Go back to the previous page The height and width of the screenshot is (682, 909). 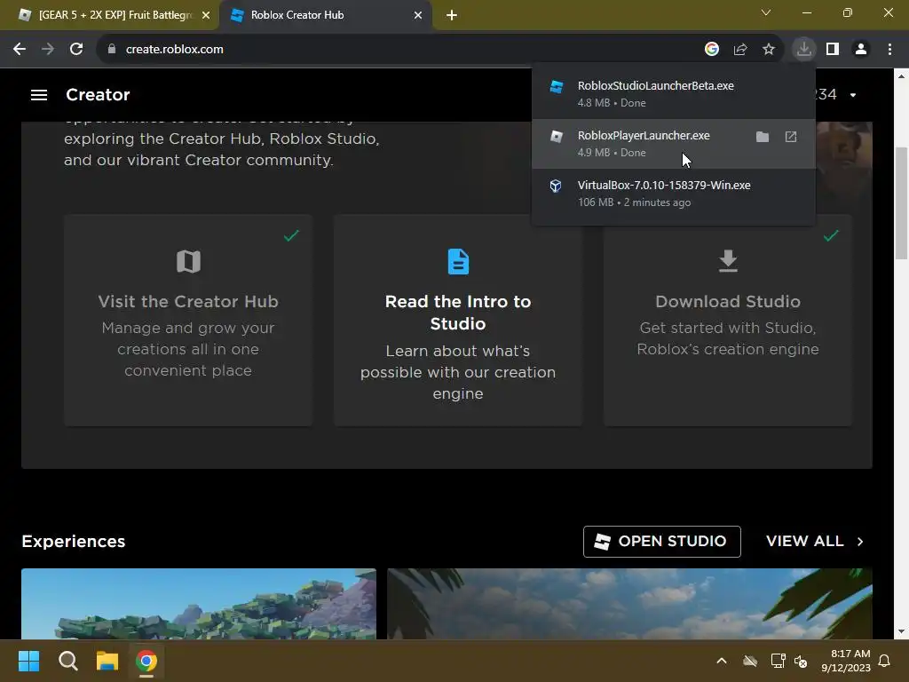[20, 50]
